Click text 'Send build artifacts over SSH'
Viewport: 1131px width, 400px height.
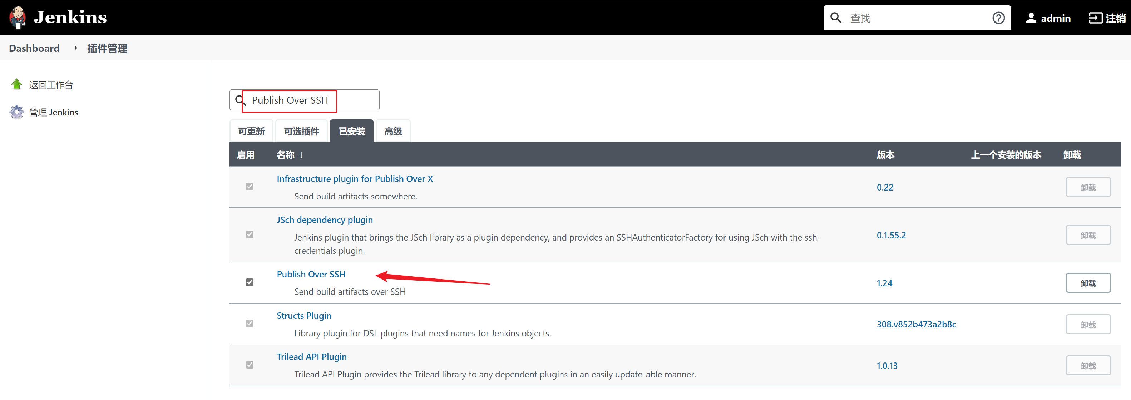pyautogui.click(x=350, y=292)
